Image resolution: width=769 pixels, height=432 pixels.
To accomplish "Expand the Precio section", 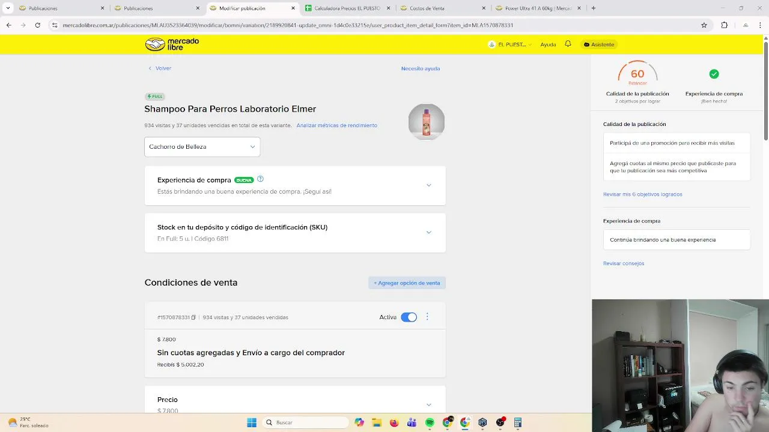I will 428,404.
